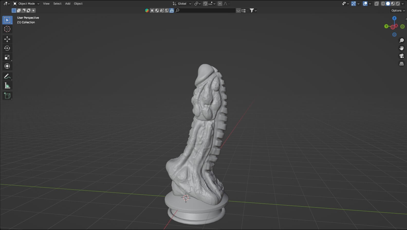The image size is (407, 230).
Task: Toggle X-ray display mode
Action: [377, 4]
